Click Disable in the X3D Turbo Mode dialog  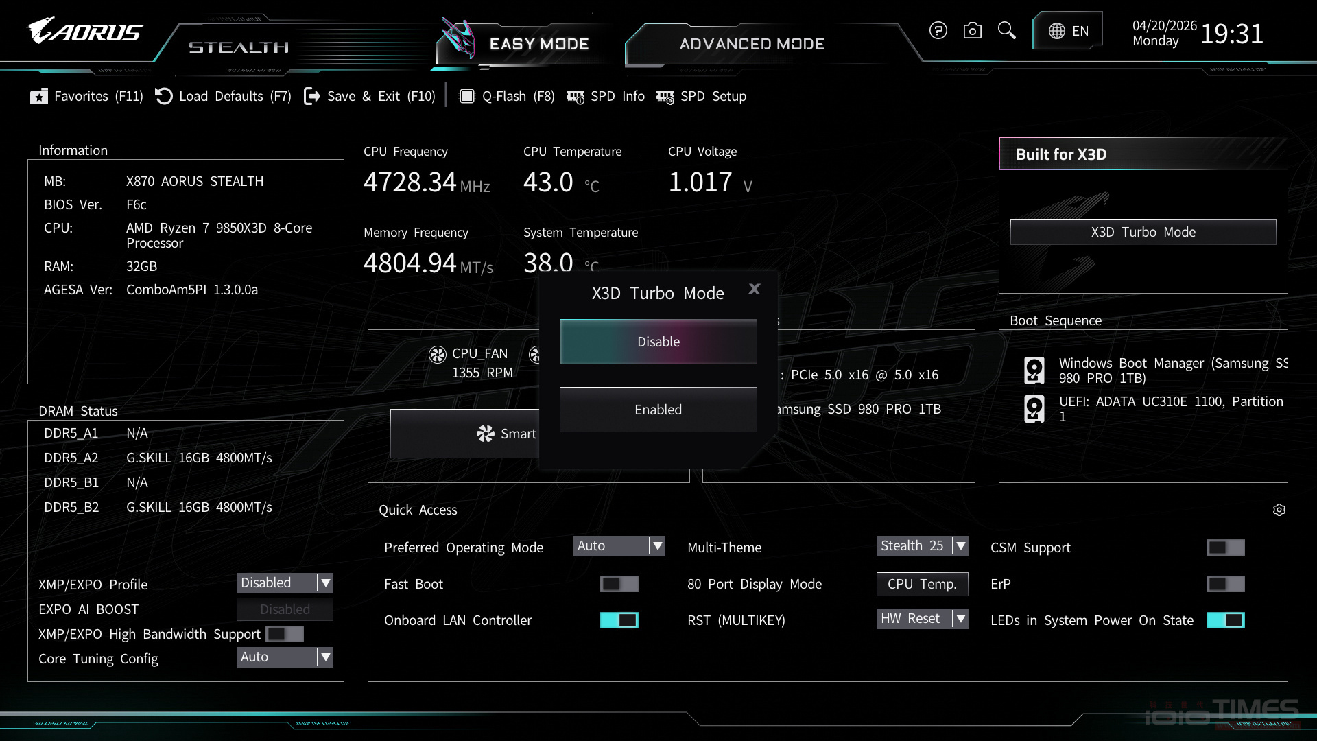pyautogui.click(x=657, y=341)
